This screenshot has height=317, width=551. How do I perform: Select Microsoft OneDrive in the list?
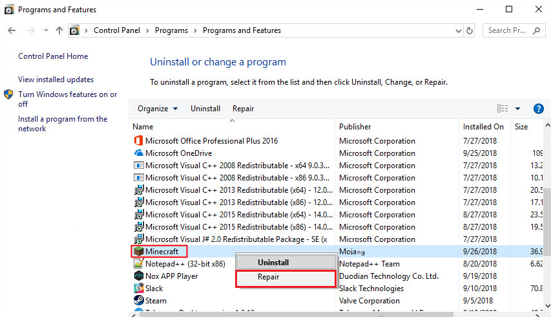pos(178,153)
